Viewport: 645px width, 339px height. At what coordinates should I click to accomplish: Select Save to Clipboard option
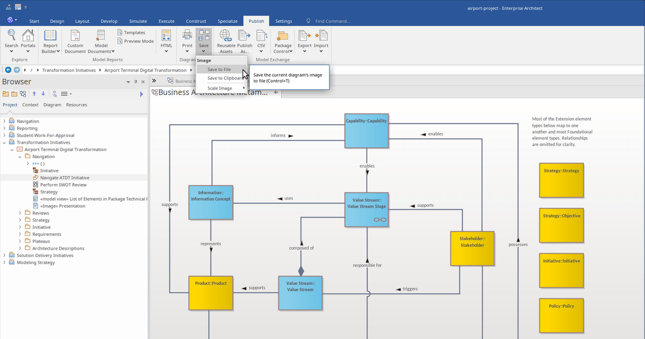point(225,78)
